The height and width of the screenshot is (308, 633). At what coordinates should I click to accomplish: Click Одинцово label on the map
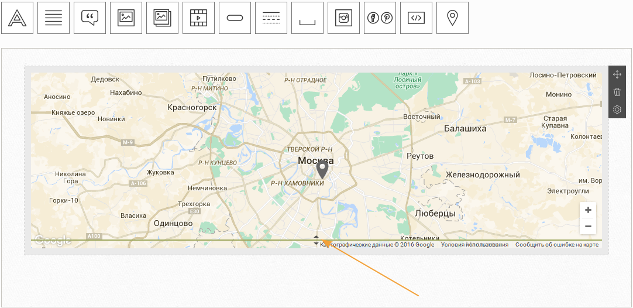(x=173, y=223)
